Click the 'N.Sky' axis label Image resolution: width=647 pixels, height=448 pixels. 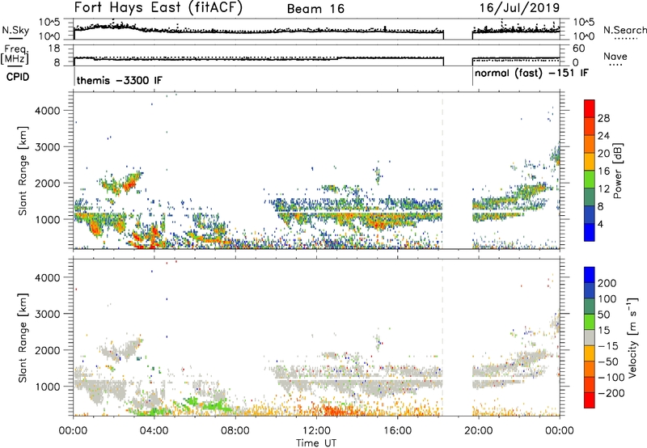point(15,30)
